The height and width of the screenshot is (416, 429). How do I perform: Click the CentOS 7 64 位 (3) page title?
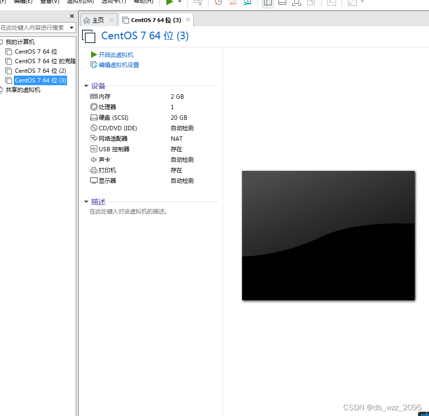tap(145, 36)
